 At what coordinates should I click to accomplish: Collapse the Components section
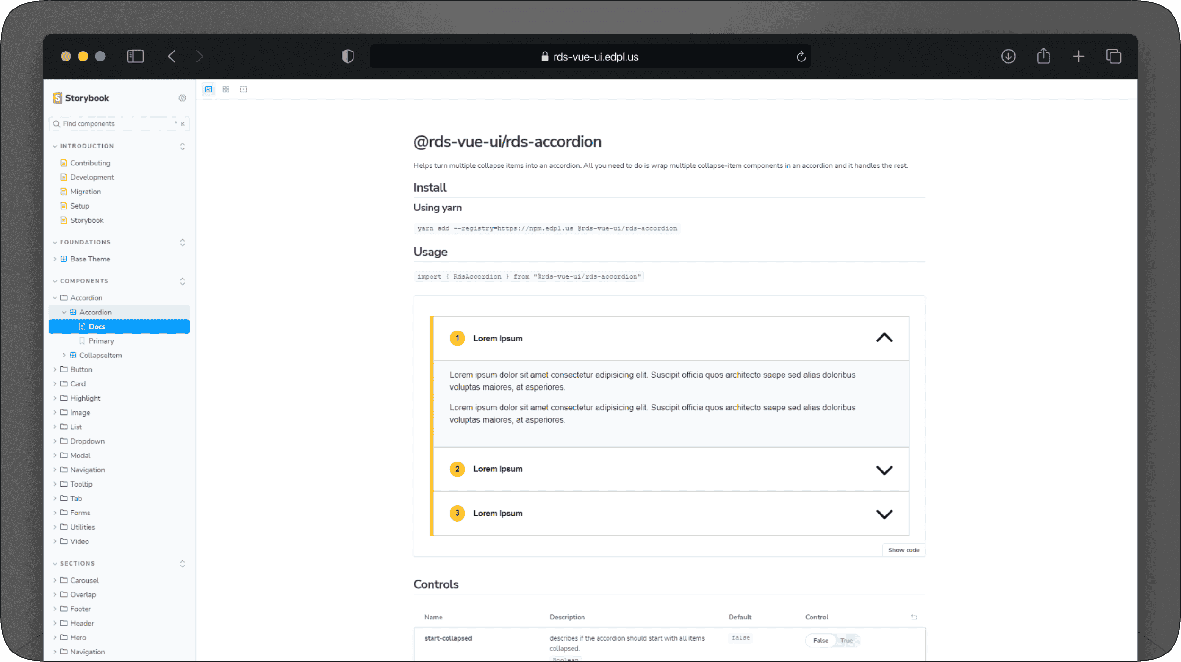tap(80, 281)
